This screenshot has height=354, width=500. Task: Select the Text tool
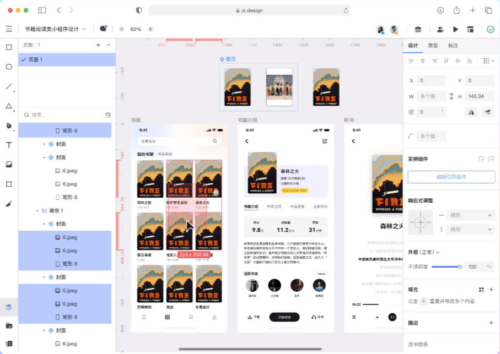coord(9,145)
